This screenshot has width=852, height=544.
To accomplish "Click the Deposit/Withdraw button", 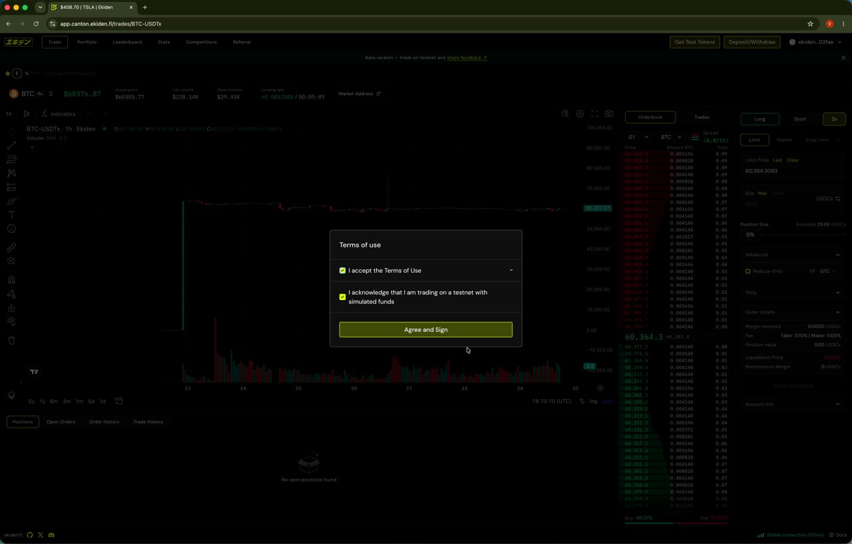I will pos(752,42).
